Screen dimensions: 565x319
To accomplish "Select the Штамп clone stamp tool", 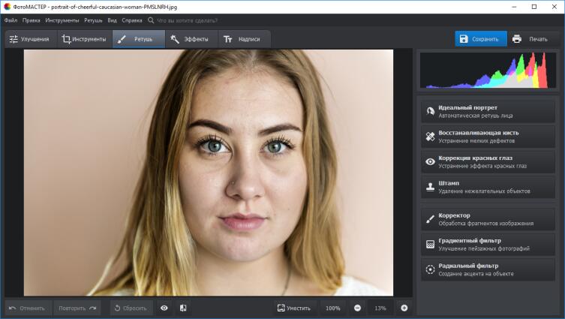I will click(488, 187).
